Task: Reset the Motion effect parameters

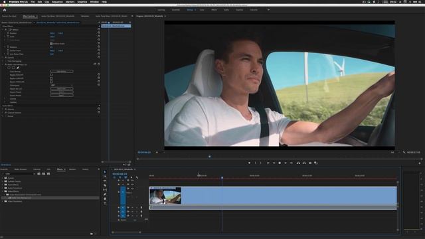Action: coord(99,29)
